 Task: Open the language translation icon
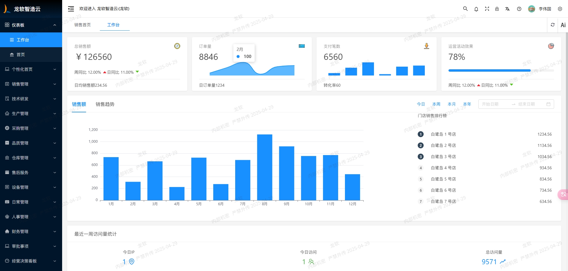[x=507, y=9]
